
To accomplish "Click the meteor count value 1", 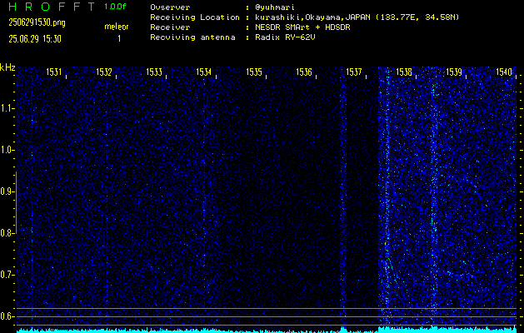I will click(119, 39).
